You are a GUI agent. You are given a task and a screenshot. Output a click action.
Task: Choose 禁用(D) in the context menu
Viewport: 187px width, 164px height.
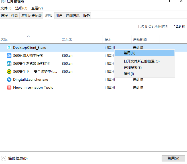[x=145, y=53]
